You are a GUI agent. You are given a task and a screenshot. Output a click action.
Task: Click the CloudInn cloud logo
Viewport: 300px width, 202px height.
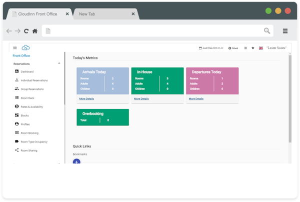pyautogui.click(x=25, y=47)
